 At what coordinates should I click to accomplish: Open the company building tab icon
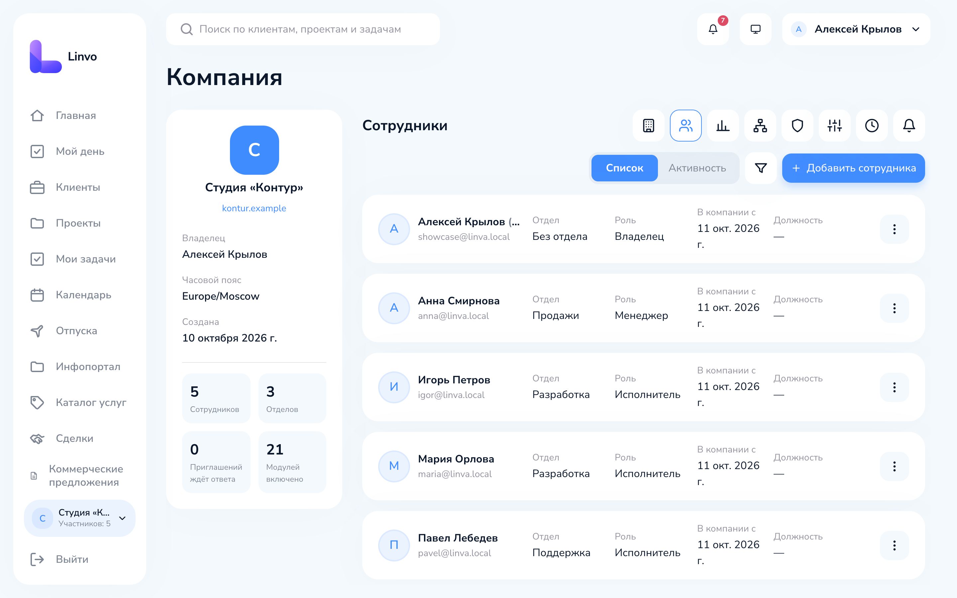coord(649,125)
